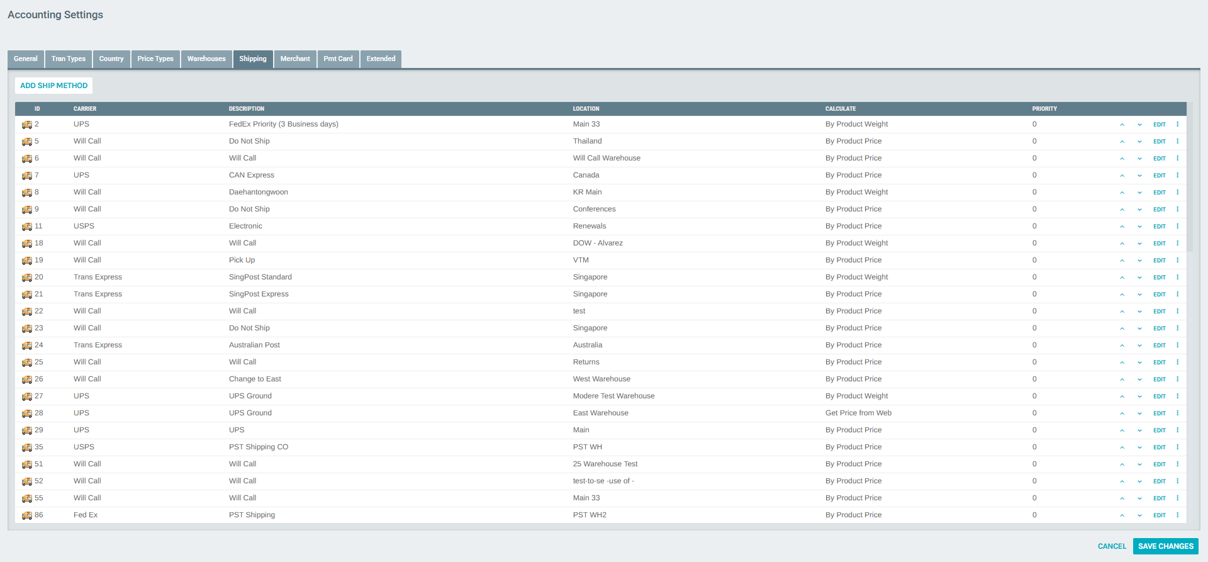
Task: Move Pick Up row up
Action: coord(1122,261)
